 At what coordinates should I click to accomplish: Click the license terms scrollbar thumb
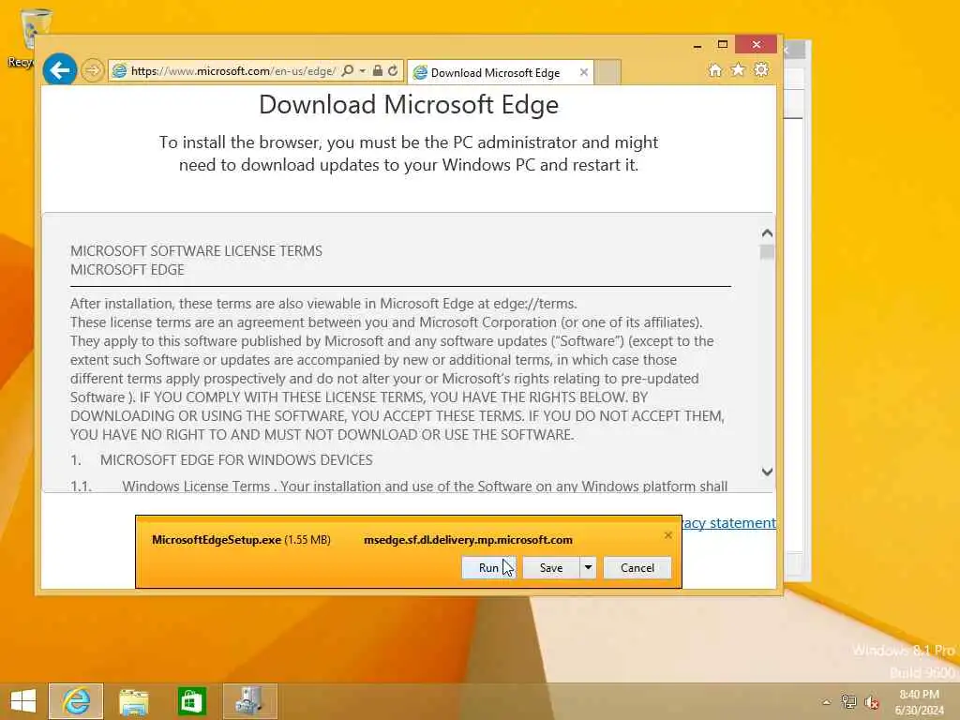(x=767, y=252)
